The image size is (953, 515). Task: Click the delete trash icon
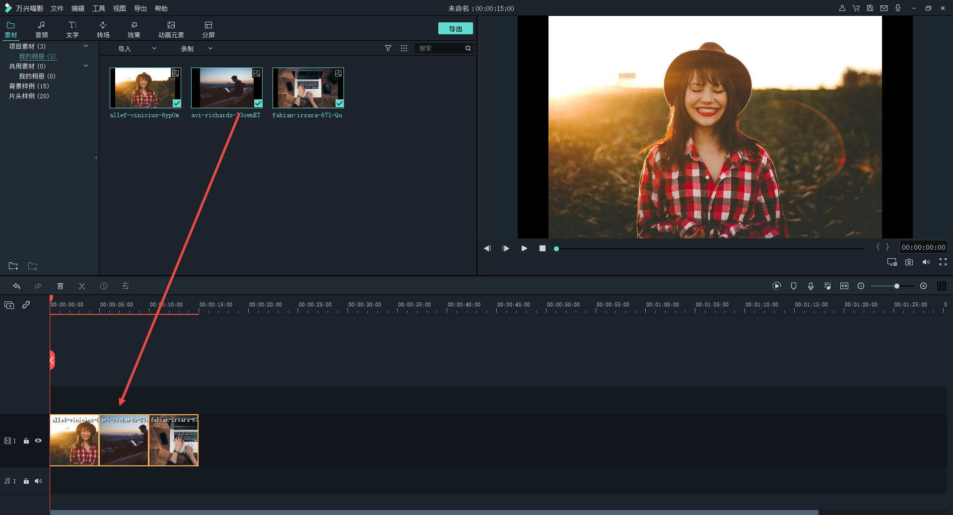tap(60, 286)
